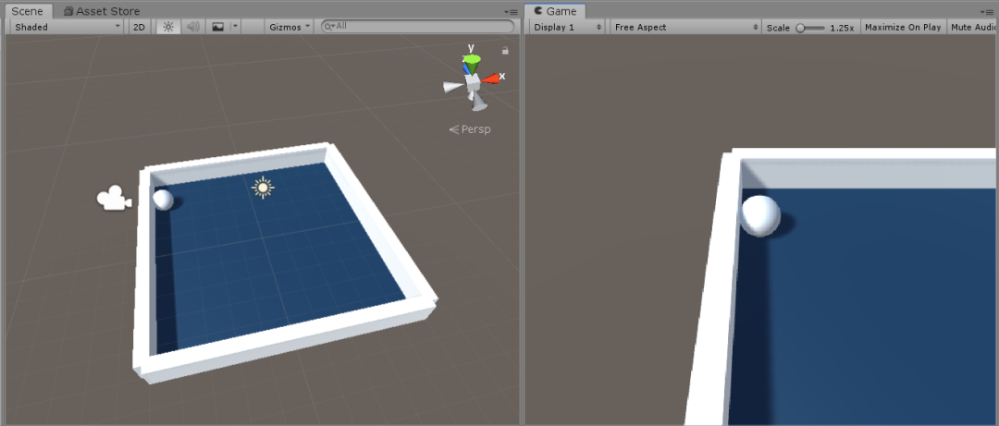This screenshot has height=426, width=999.
Task: Open the Free Aspect dropdown
Action: (x=685, y=28)
